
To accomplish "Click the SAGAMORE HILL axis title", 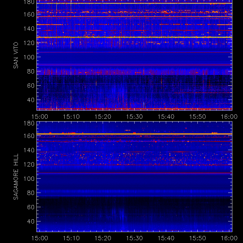I will (x=16, y=177).
